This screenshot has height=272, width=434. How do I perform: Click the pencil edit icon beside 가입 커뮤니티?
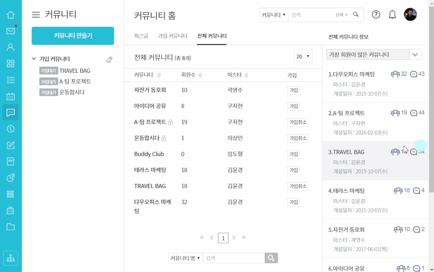109,60
